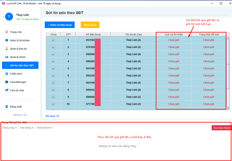232x161 pixels.
Task: Deselect the row 10 checkbox
Action: pos(53,104)
